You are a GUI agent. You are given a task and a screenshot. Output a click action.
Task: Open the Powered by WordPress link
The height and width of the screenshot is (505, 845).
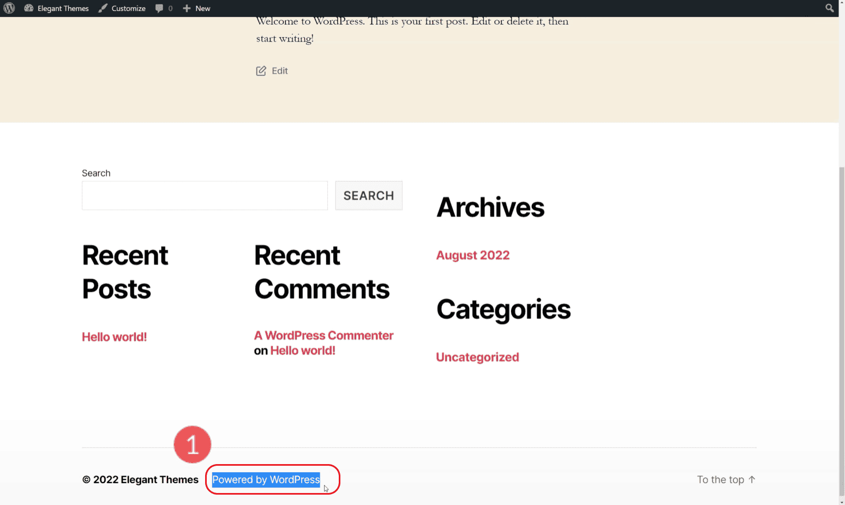[266, 479]
